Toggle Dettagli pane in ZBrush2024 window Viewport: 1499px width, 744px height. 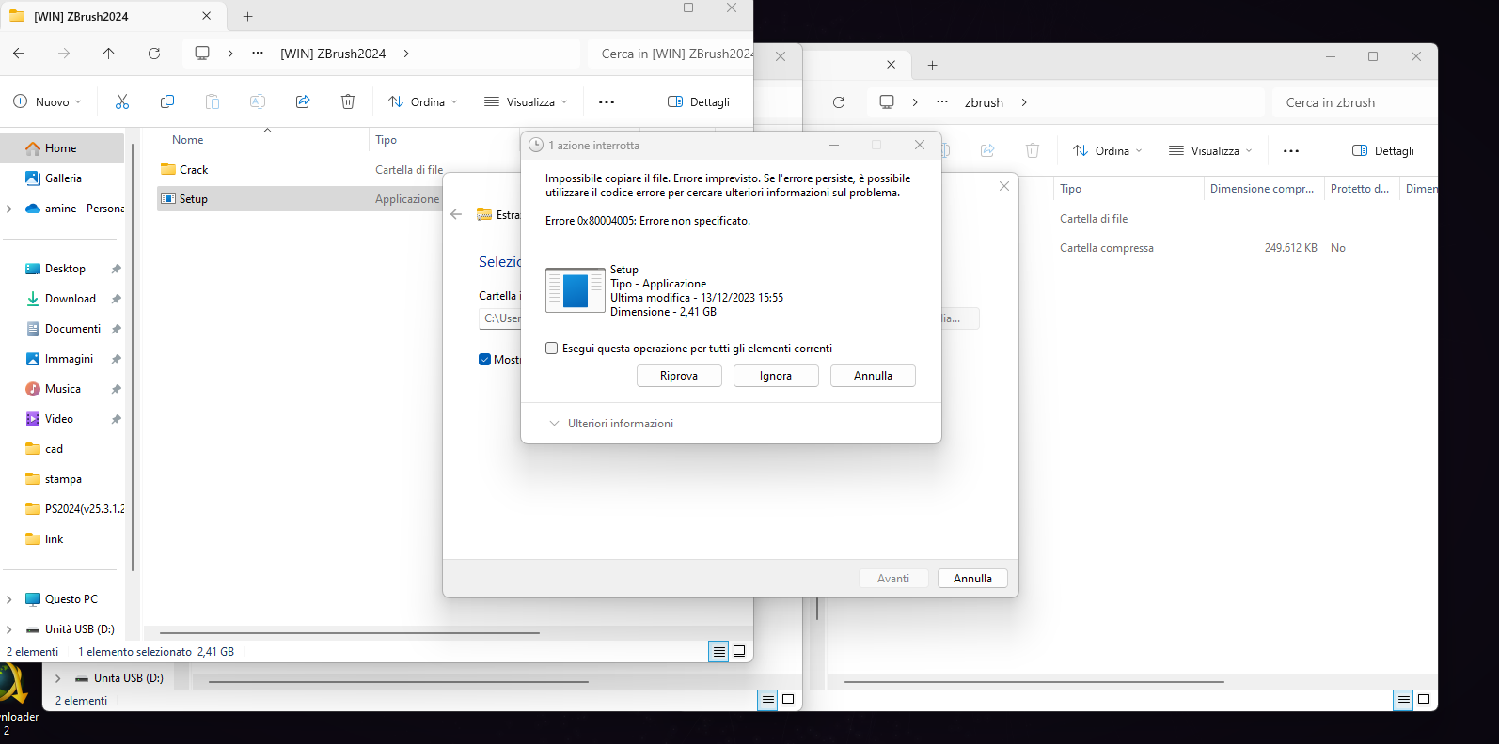pyautogui.click(x=699, y=101)
